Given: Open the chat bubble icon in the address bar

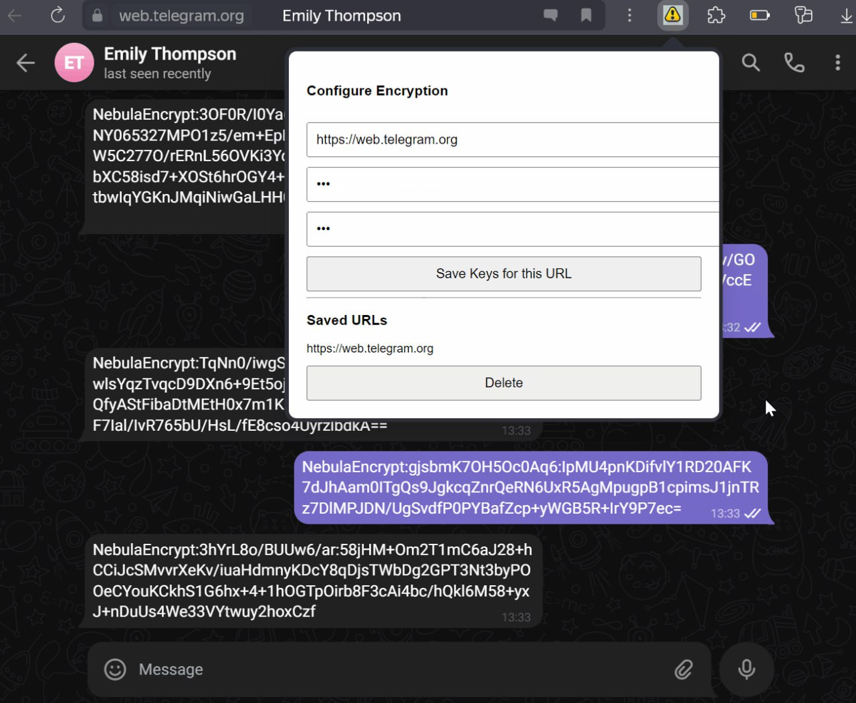Looking at the screenshot, I should coord(550,15).
